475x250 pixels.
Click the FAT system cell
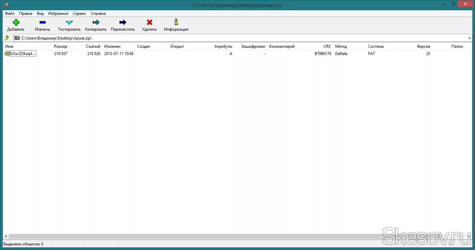coord(371,54)
